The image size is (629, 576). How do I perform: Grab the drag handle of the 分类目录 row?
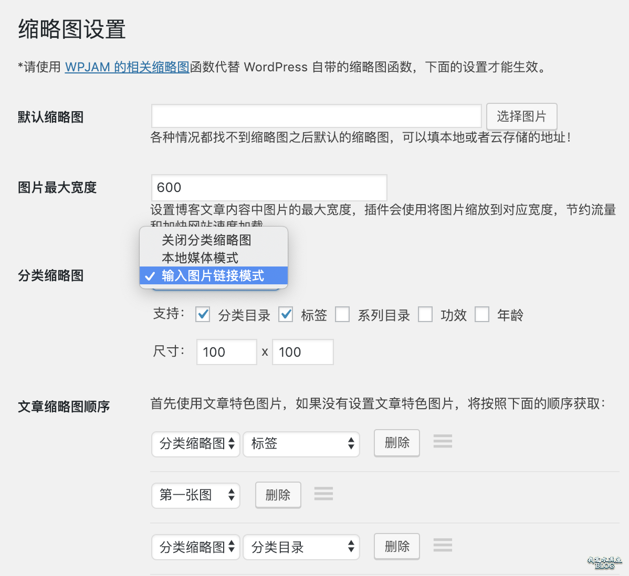[x=443, y=545]
